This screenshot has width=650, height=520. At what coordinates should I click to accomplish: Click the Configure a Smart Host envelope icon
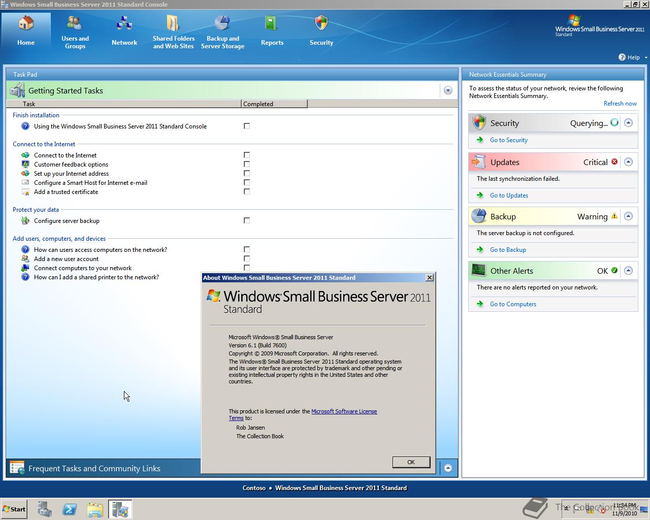click(25, 183)
